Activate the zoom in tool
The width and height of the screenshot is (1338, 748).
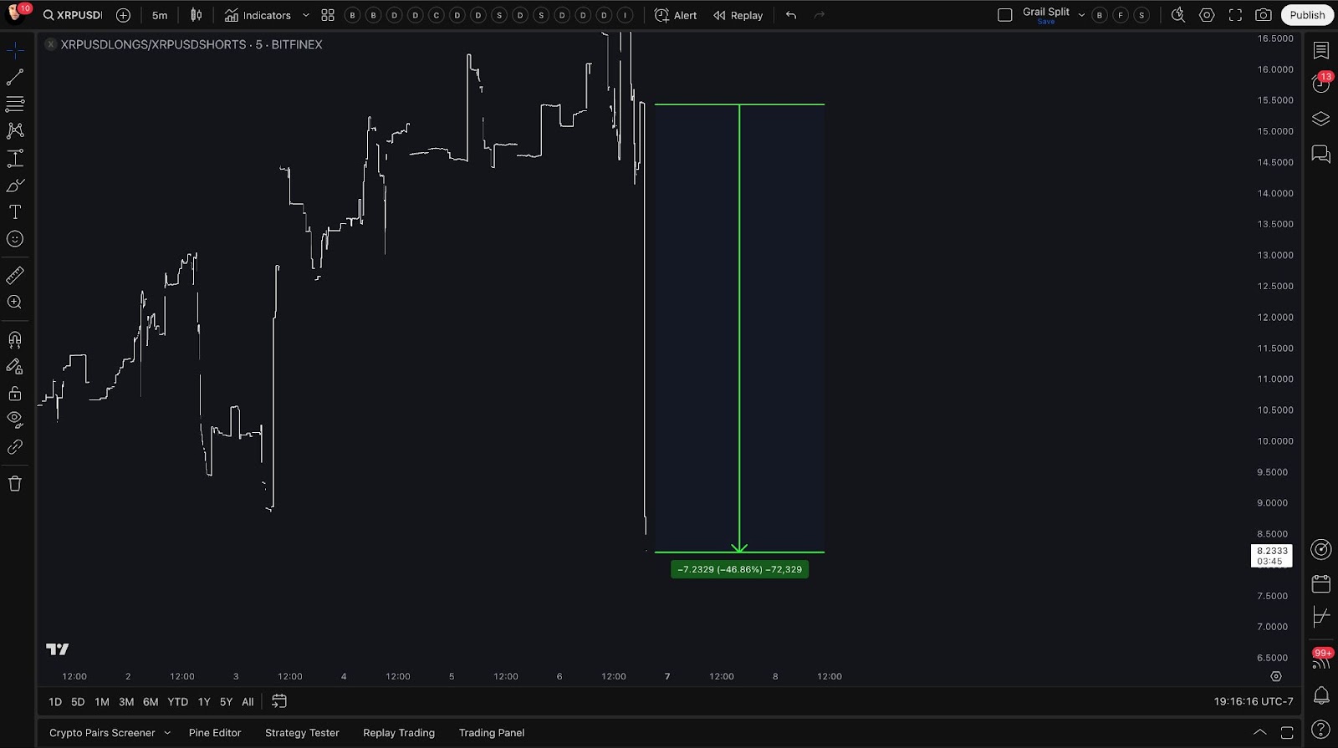pyautogui.click(x=15, y=303)
